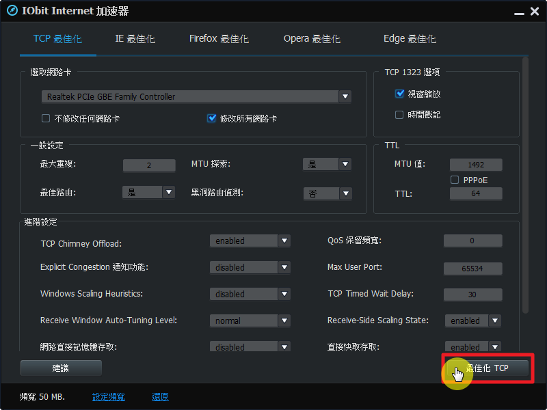Click the Max User Port field
This screenshot has height=410, width=547.
pyautogui.click(x=472, y=268)
